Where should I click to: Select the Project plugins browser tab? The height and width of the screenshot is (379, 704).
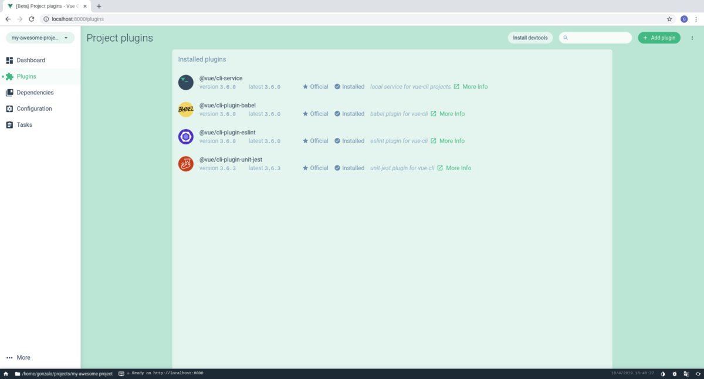coord(47,6)
